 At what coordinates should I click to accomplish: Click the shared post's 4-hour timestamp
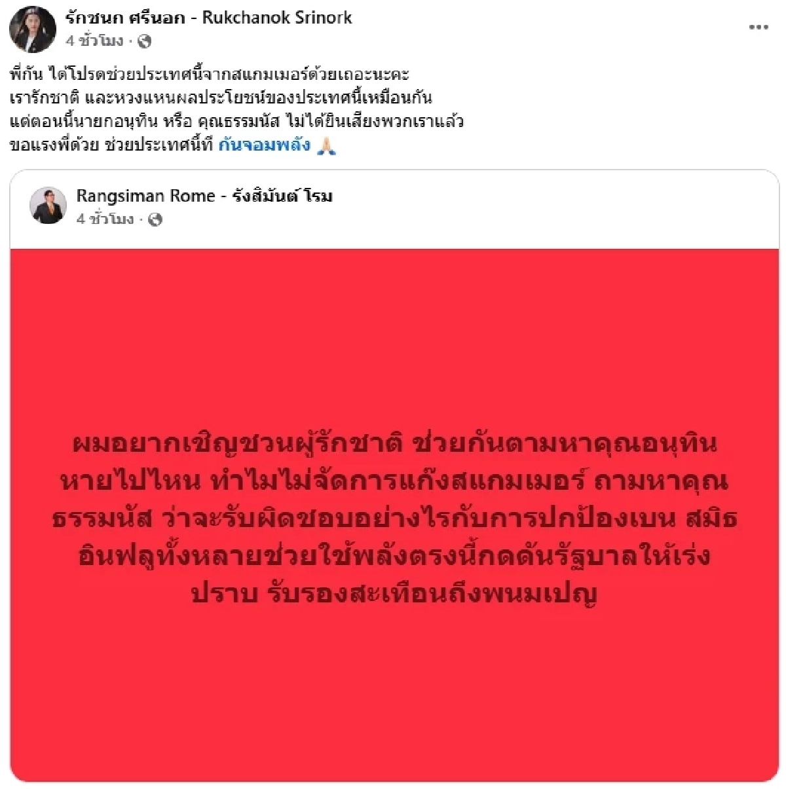point(105,219)
